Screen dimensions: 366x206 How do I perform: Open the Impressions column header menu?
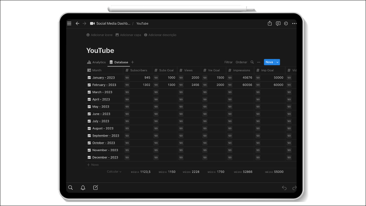(x=240, y=70)
